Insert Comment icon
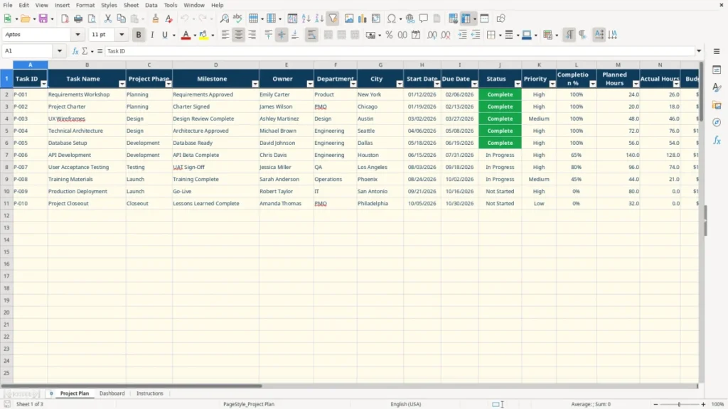The height and width of the screenshot is (409, 728). (x=424, y=18)
